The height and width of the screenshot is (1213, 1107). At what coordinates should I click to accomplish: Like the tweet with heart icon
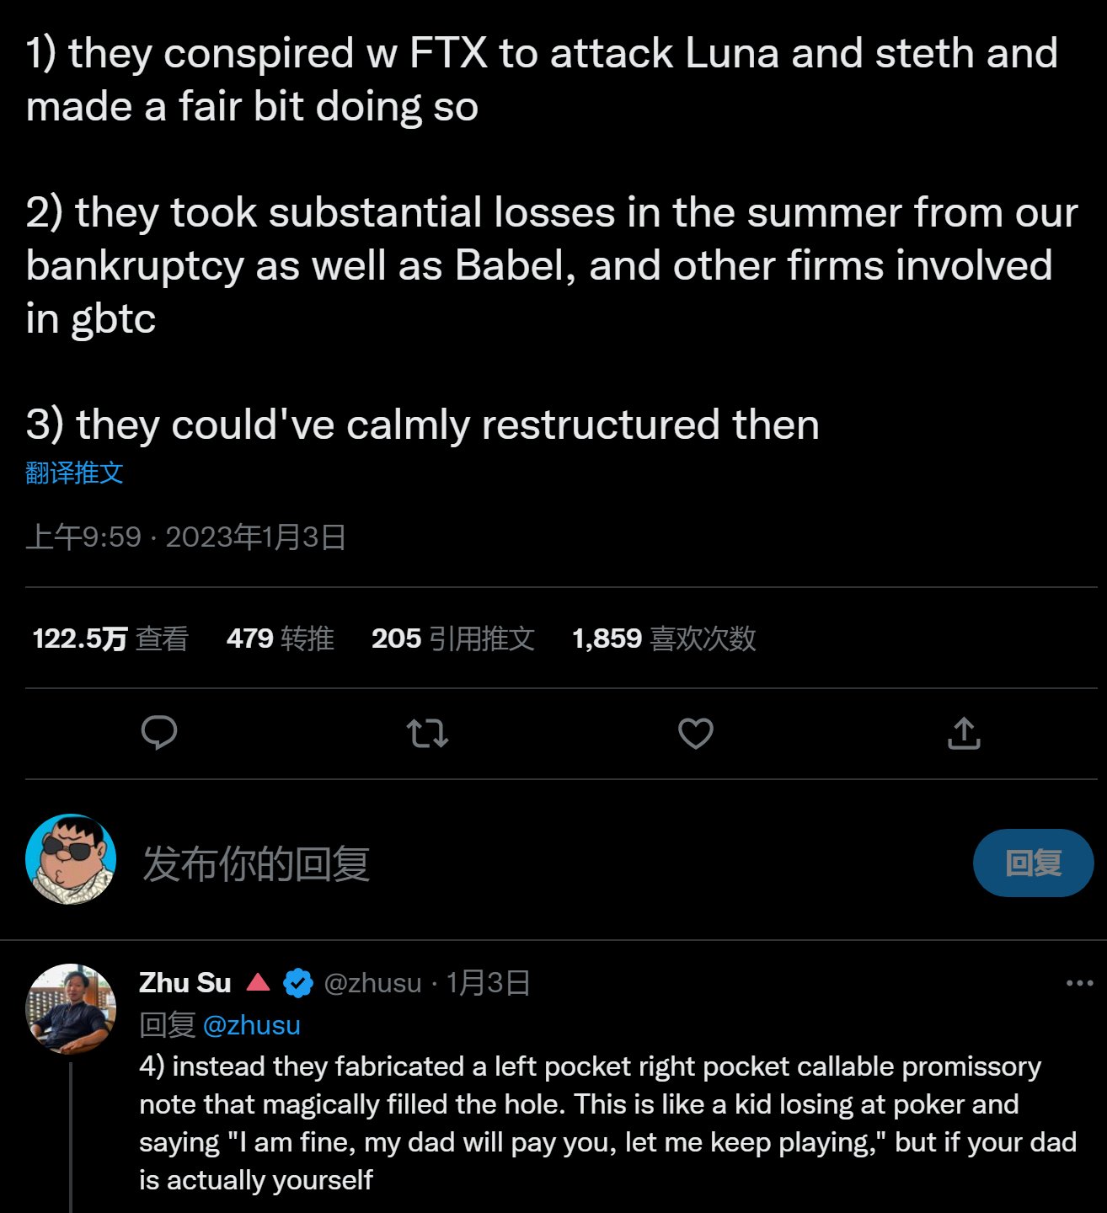tap(696, 734)
